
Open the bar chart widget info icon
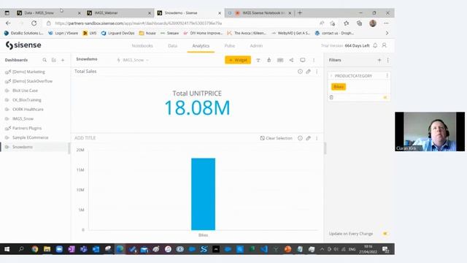click(300, 138)
